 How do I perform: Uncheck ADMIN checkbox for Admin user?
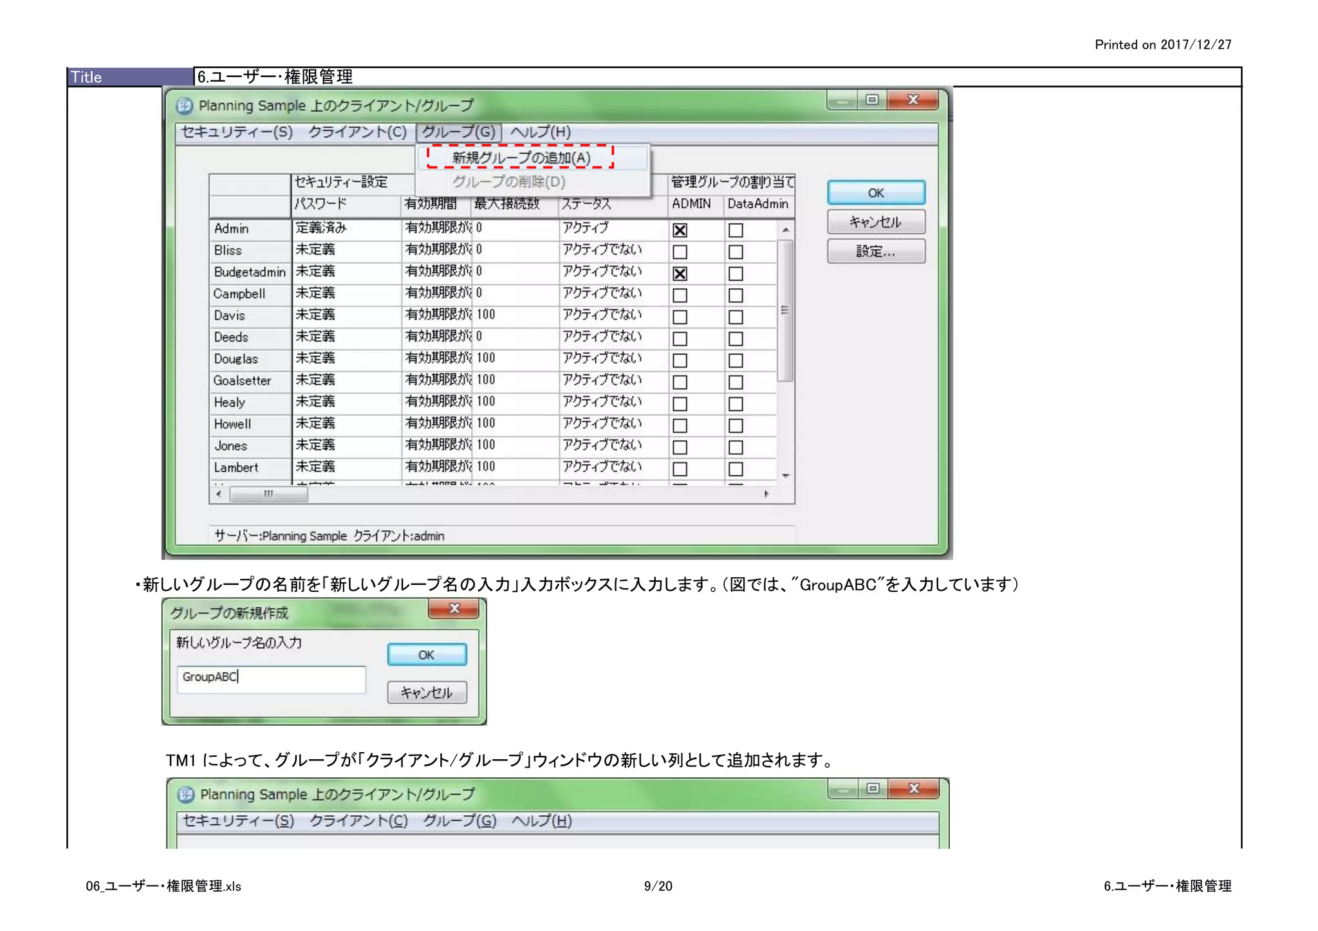680,230
